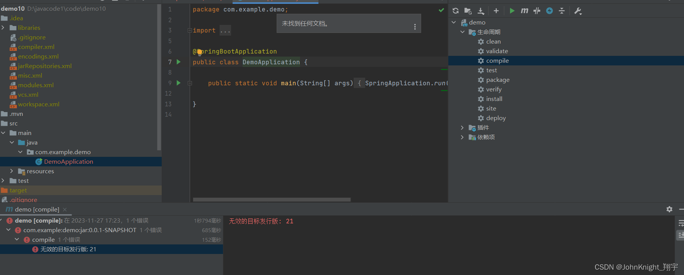The height and width of the screenshot is (275, 684).
Task: Reload all Maven projects
Action: pos(455,11)
